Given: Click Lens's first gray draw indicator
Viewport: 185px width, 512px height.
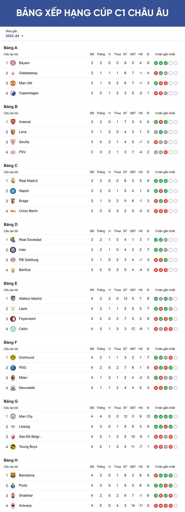Looking at the screenshot, I should point(156,132).
